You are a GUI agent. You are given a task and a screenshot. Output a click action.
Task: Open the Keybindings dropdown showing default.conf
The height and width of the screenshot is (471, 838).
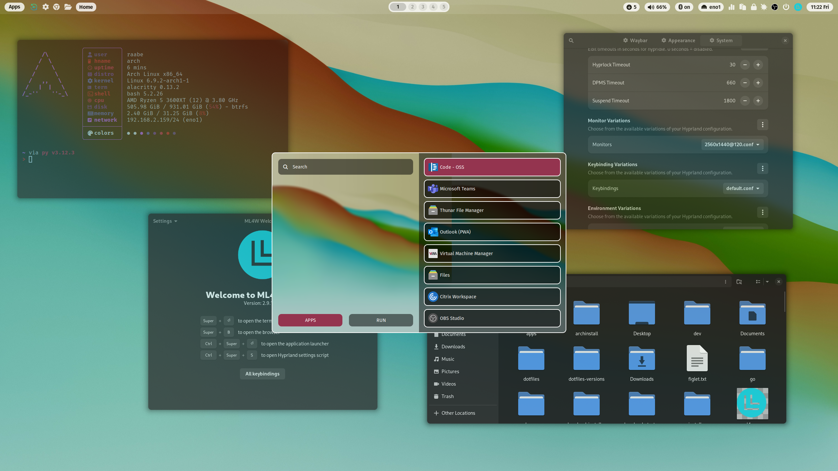[x=743, y=188]
